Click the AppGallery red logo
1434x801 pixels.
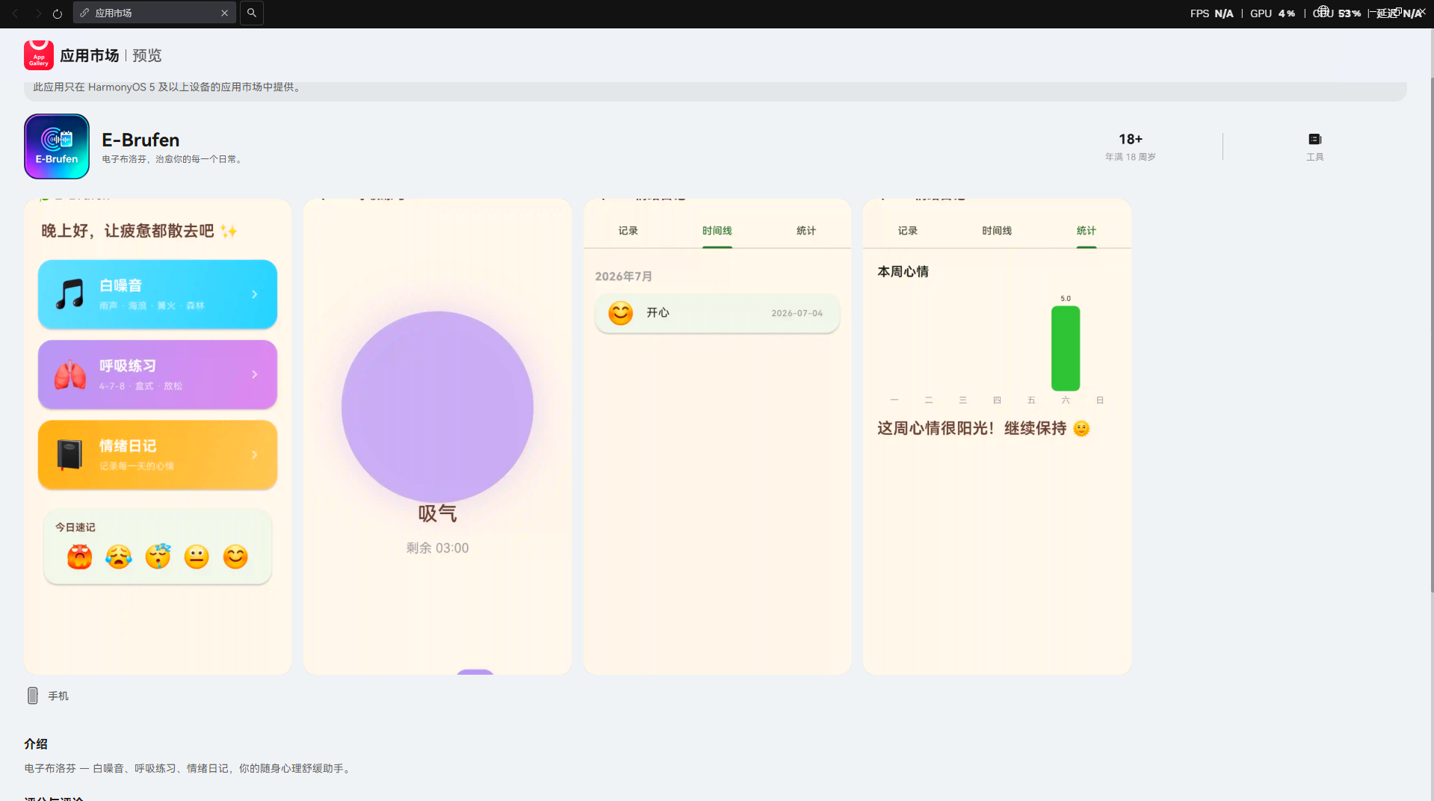[38, 55]
